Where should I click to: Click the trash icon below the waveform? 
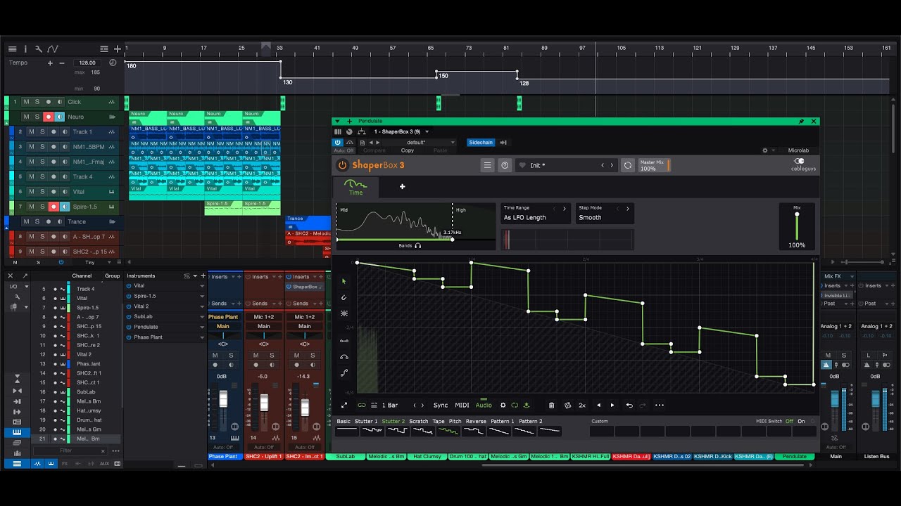[x=551, y=405]
